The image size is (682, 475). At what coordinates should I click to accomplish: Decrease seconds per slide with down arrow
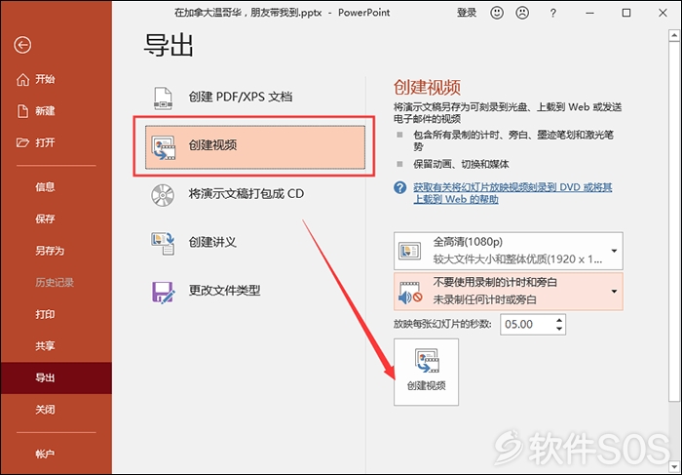point(559,329)
